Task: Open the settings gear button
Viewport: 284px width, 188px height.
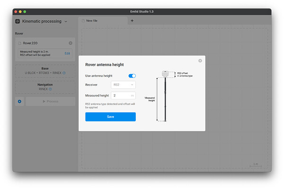Action: click(x=19, y=102)
